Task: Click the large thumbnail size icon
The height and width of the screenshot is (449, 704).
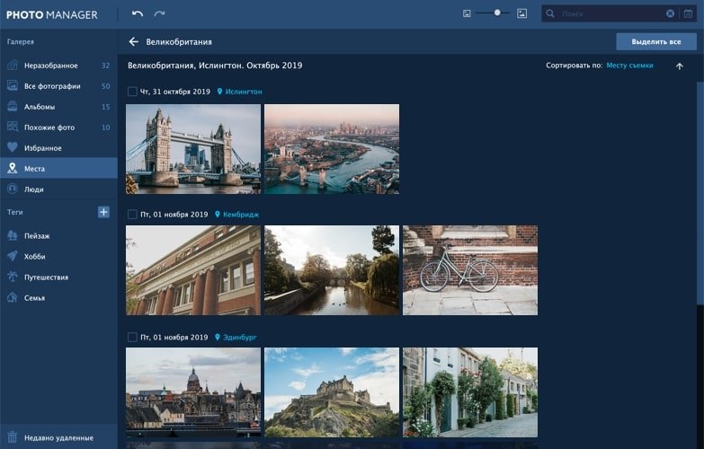Action: click(521, 13)
